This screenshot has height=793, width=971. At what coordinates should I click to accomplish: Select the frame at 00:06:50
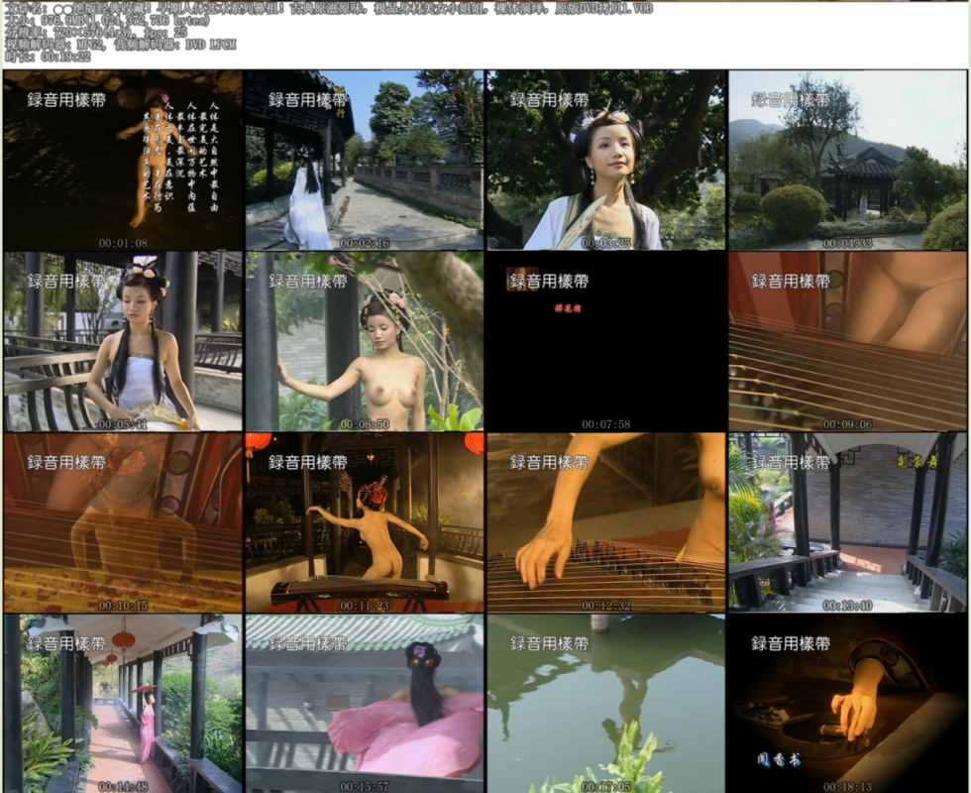pos(365,341)
